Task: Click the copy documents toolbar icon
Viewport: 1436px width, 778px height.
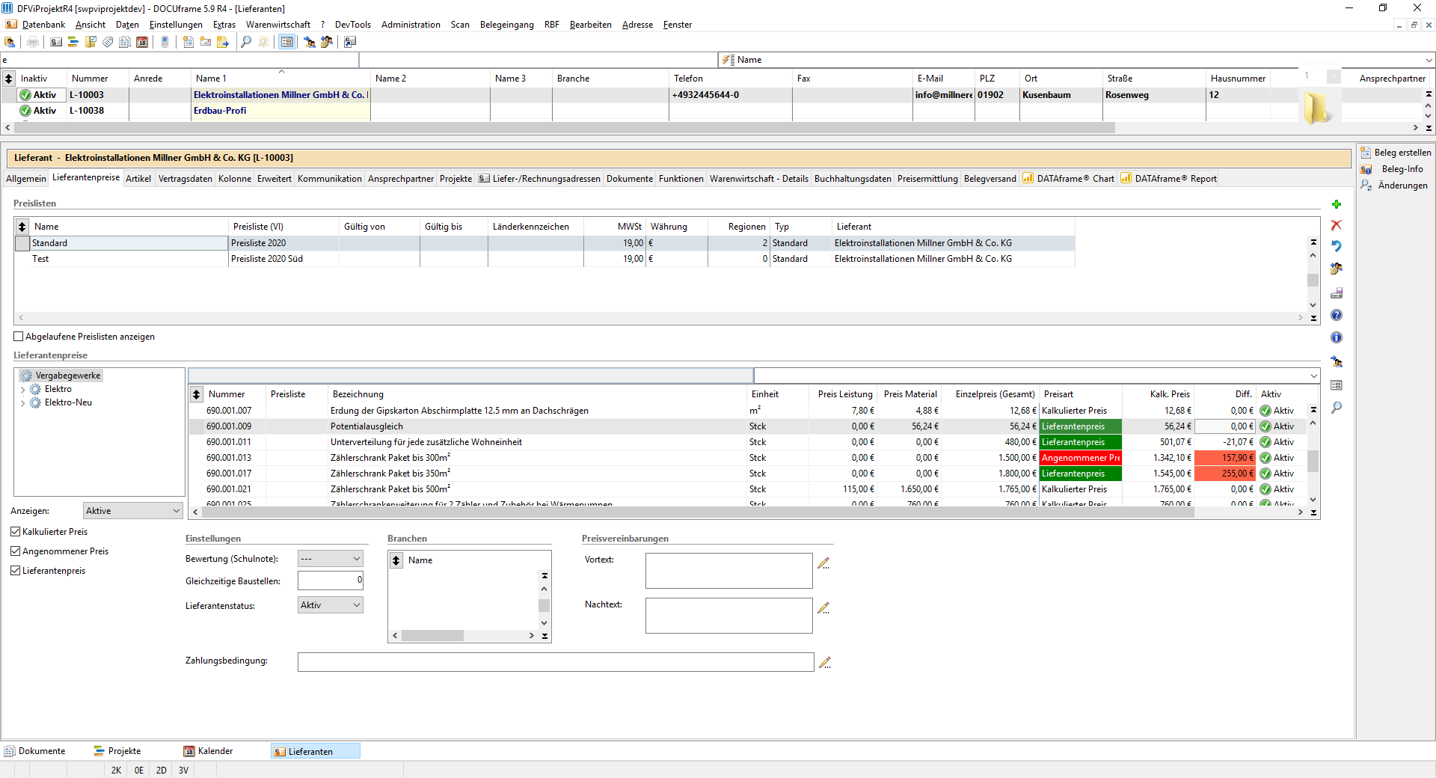Action: 125,42
